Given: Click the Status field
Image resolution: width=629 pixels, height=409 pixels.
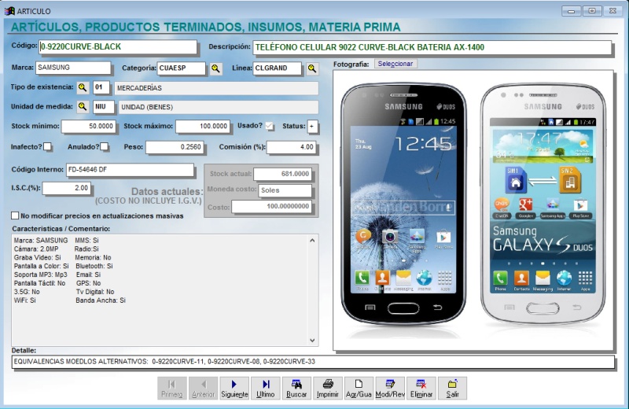Looking at the screenshot, I should pos(312,126).
